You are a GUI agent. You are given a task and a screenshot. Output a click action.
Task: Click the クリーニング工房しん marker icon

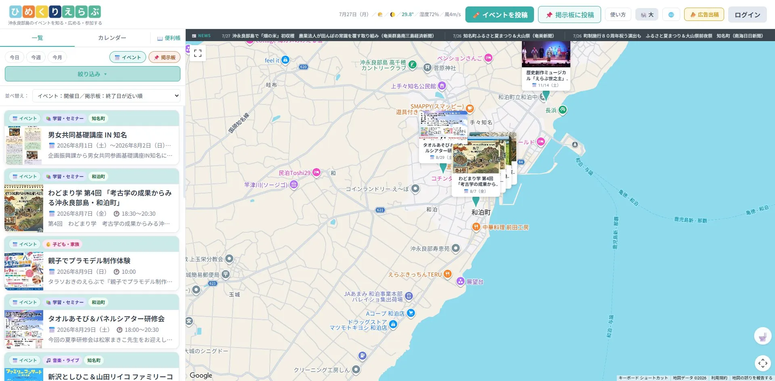point(356,369)
